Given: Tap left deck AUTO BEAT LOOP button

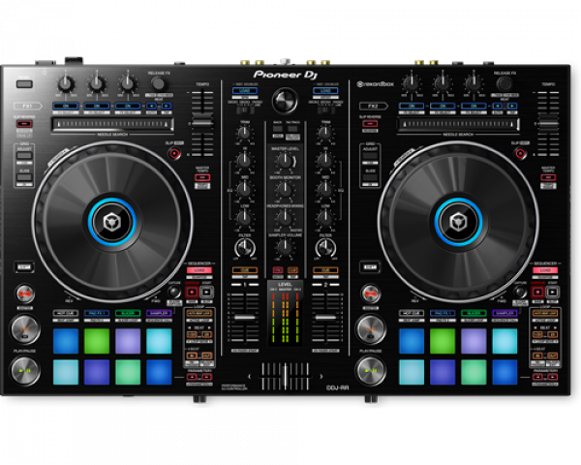Looking at the screenshot, I should (x=199, y=314).
